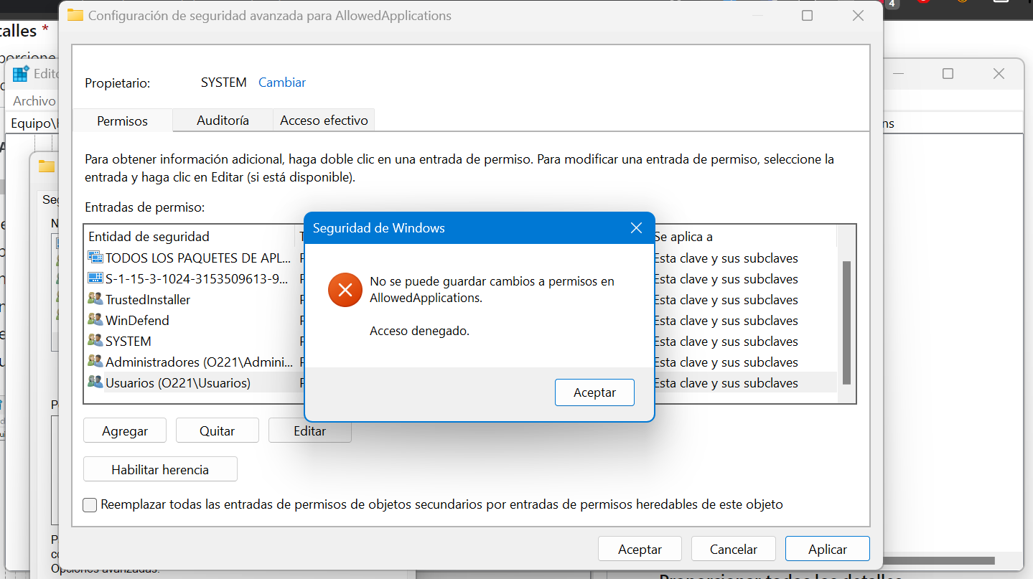Click the S-1-15-3-1024 package icon

point(95,278)
